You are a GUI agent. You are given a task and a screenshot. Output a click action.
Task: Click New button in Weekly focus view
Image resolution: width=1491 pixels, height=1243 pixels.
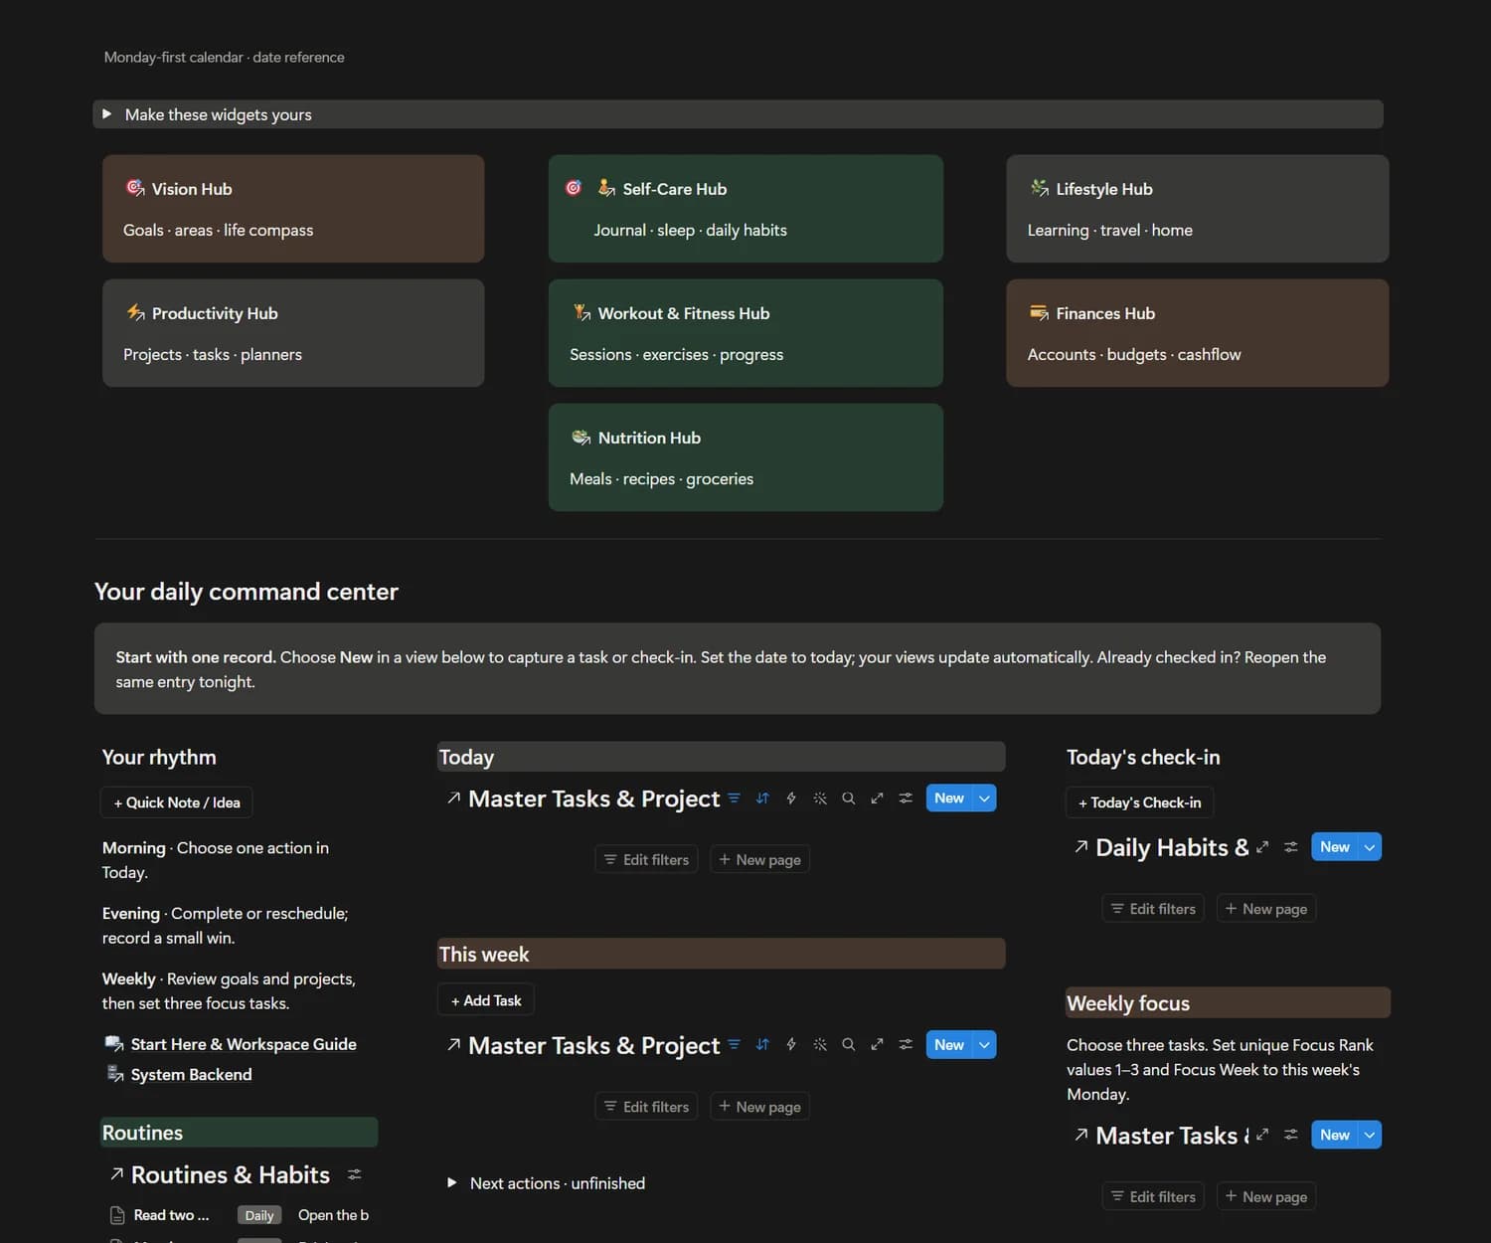pos(1335,1135)
